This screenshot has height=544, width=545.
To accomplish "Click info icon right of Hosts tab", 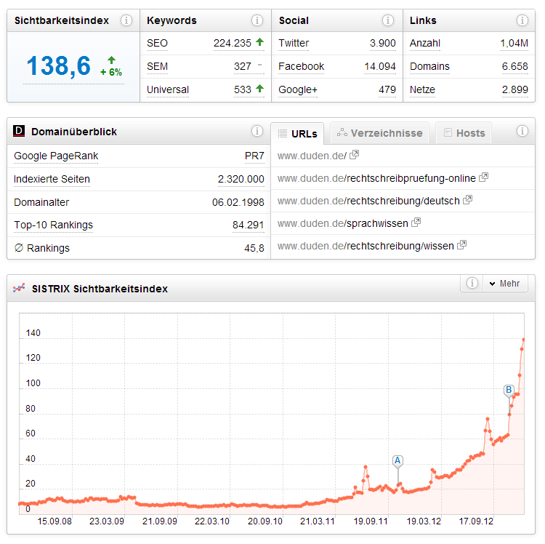I will [522, 132].
